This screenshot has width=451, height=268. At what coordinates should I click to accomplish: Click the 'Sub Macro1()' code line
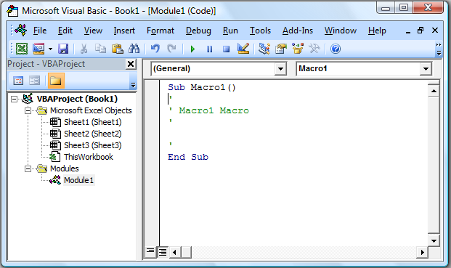pos(202,87)
